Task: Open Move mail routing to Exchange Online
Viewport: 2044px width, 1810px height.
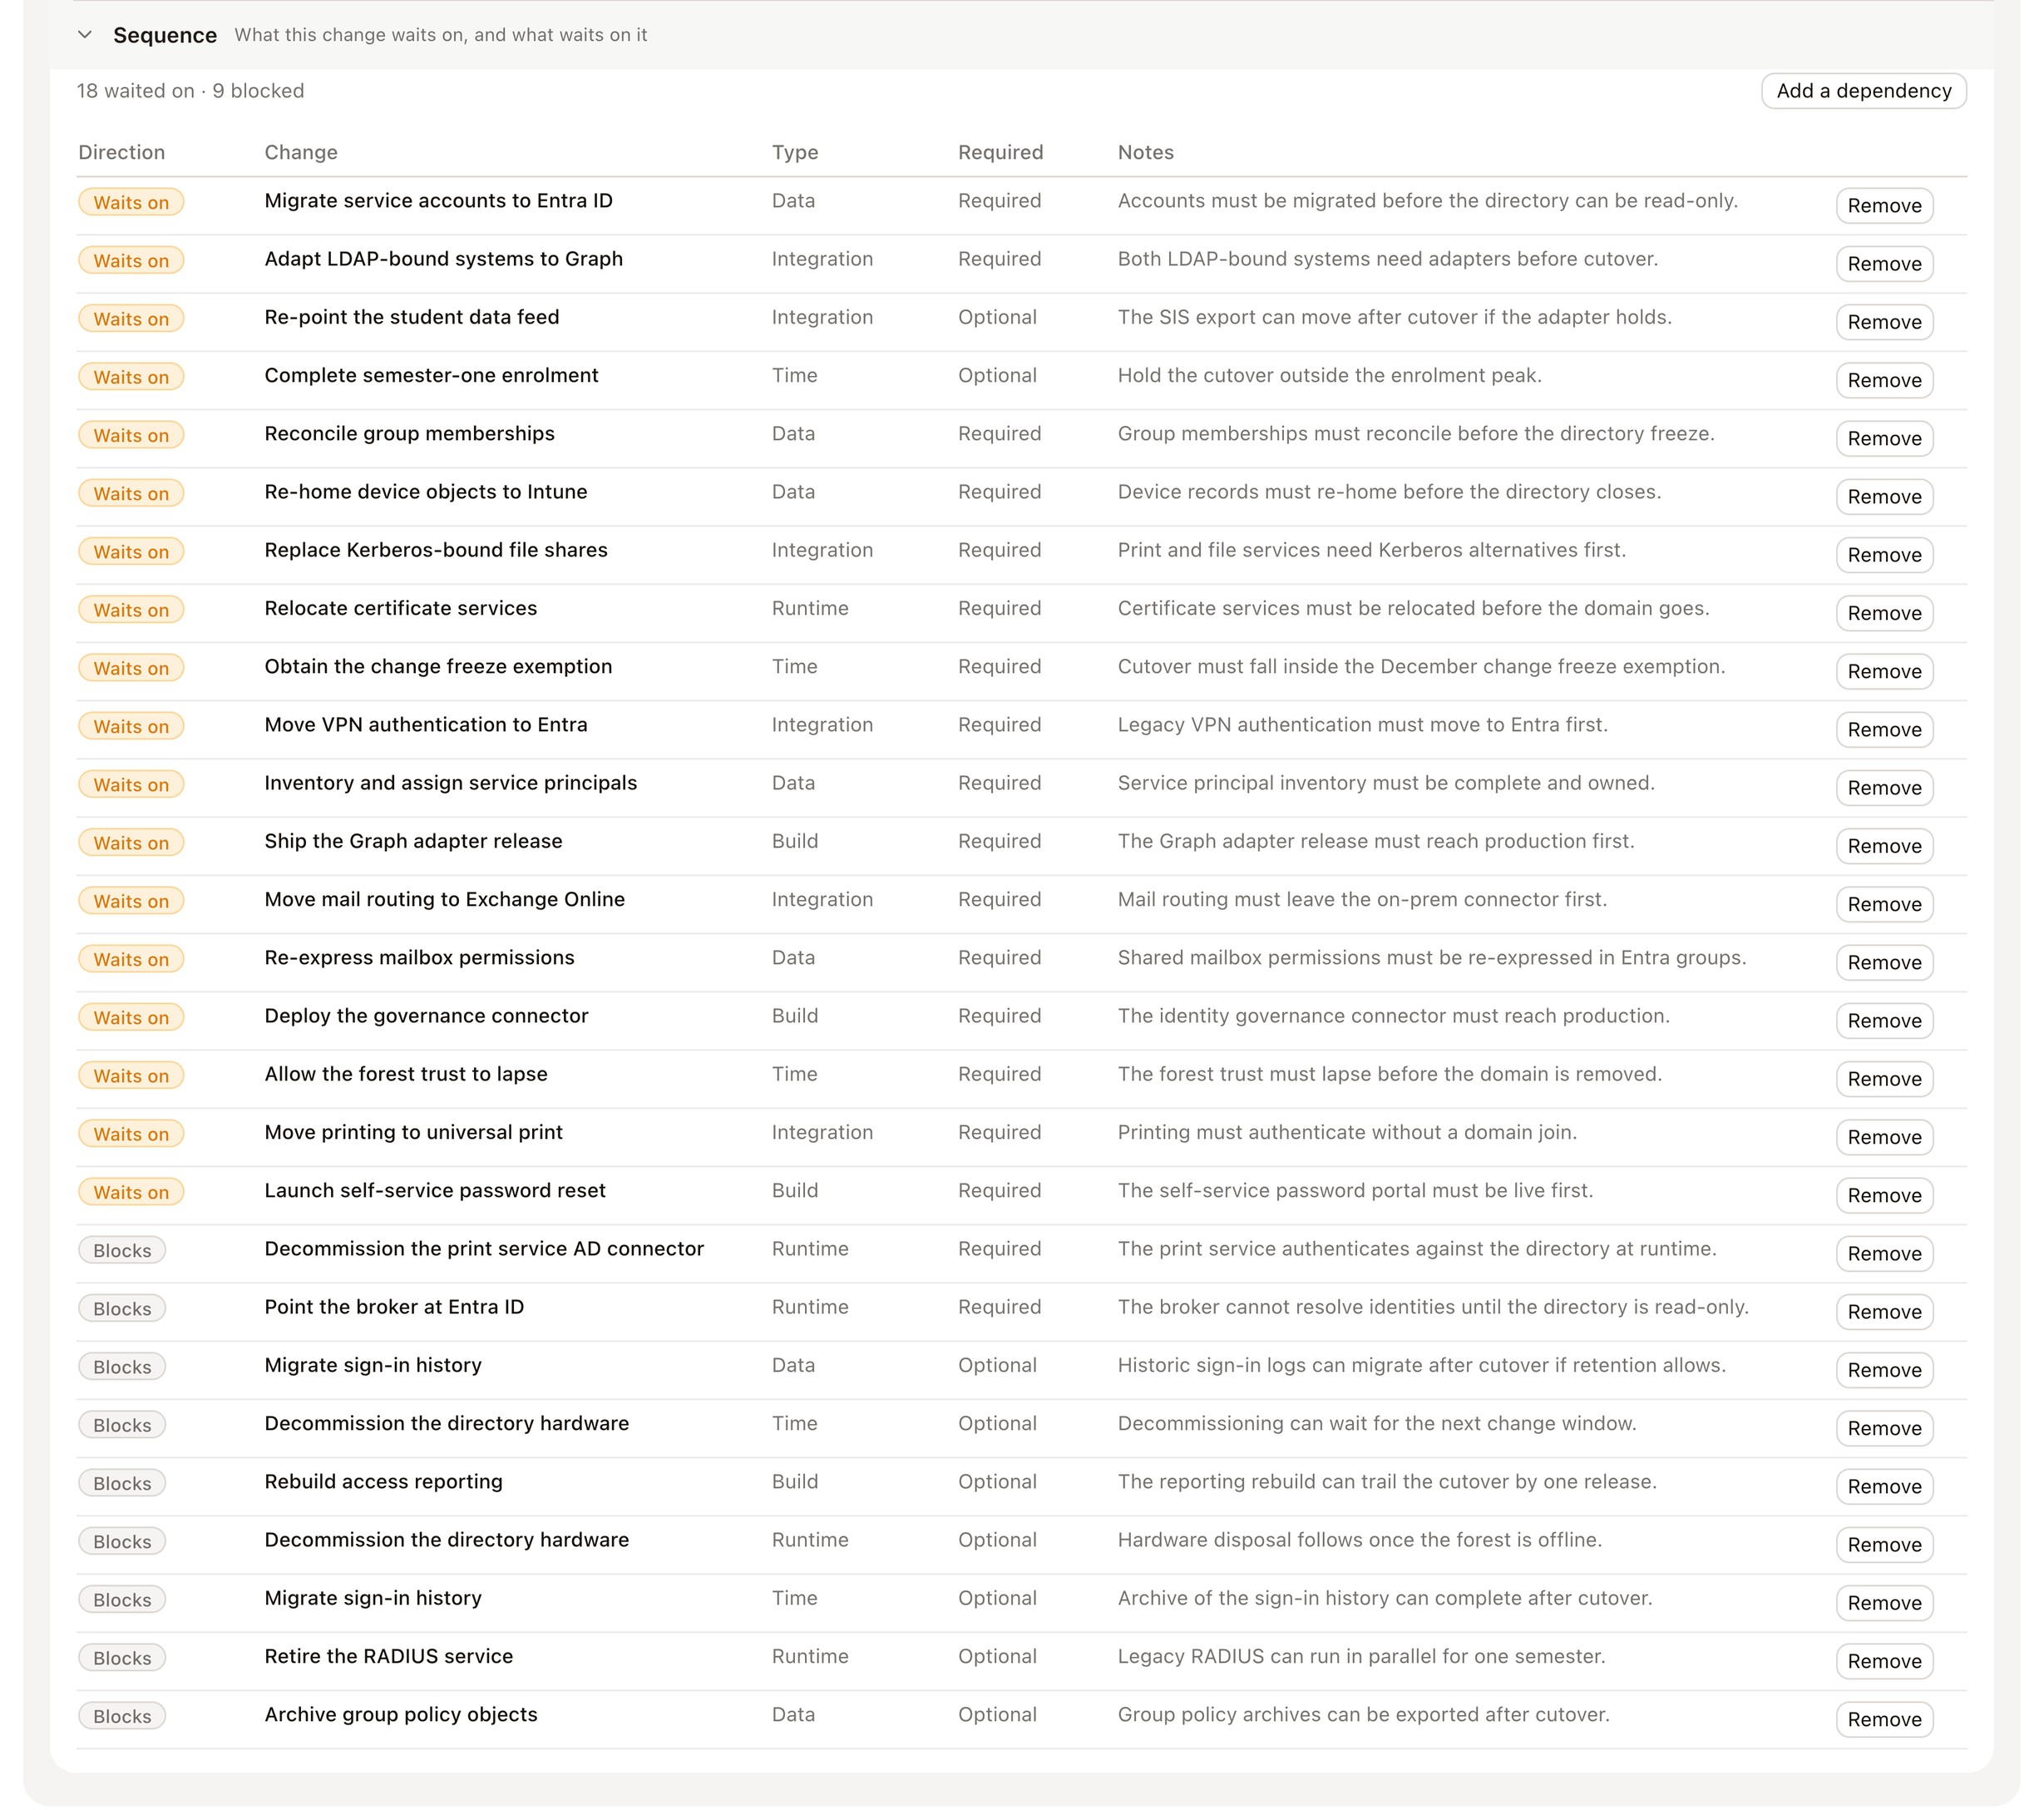Action: pyautogui.click(x=445, y=898)
